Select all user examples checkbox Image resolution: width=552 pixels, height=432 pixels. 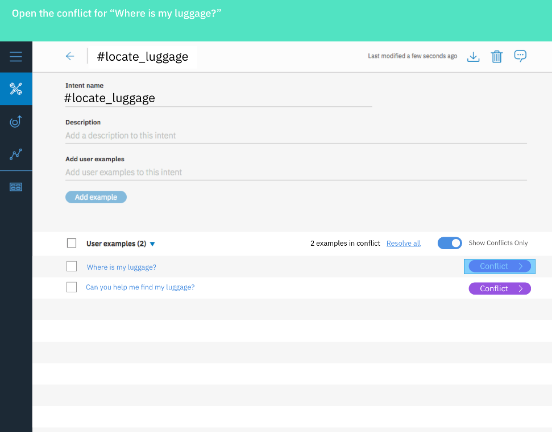pos(72,243)
